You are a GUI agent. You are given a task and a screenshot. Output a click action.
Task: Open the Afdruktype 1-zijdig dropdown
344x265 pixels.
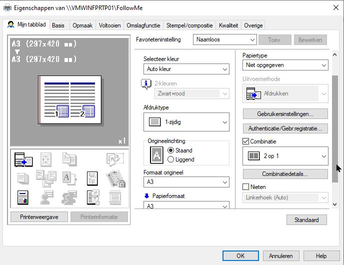click(x=186, y=122)
